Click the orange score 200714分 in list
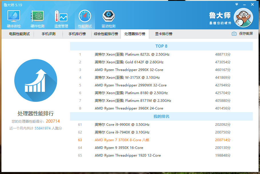260x174 pixels. pyautogui.click(x=223, y=140)
